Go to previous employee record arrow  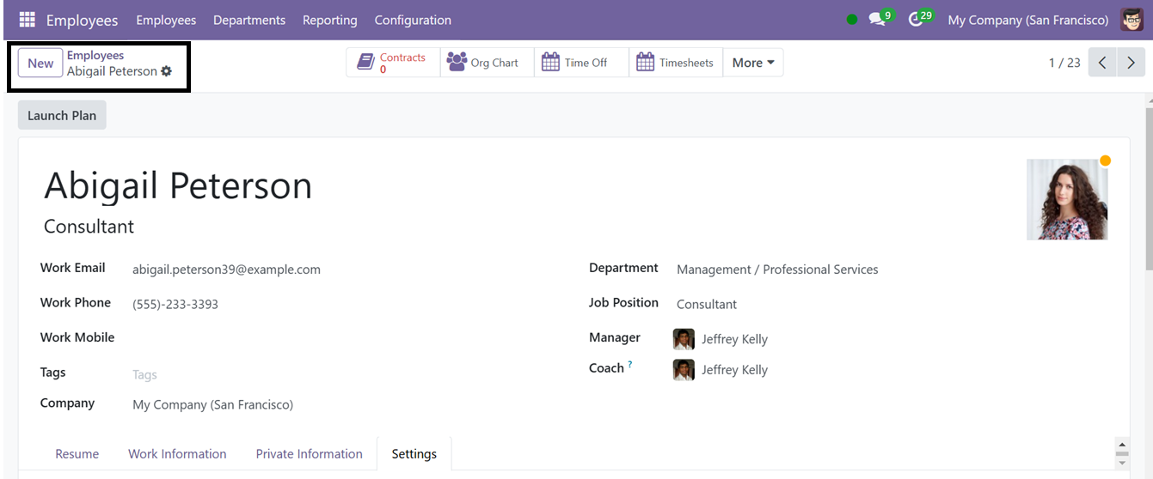tap(1102, 63)
